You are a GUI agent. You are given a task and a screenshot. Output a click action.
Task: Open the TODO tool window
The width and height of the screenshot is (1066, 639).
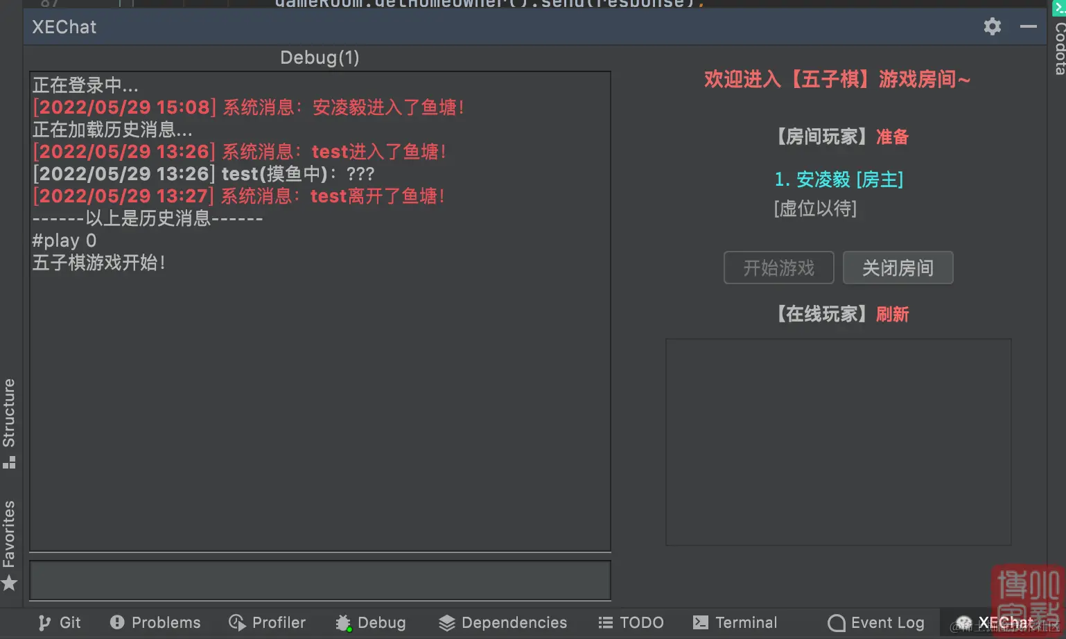[631, 622]
